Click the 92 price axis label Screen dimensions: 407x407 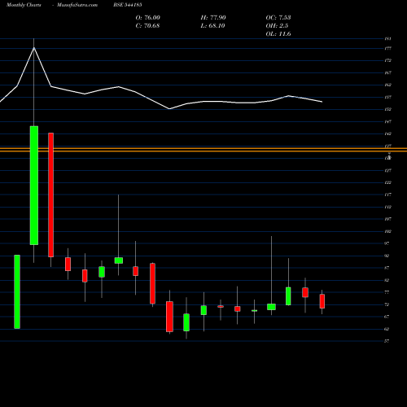(x=387, y=256)
